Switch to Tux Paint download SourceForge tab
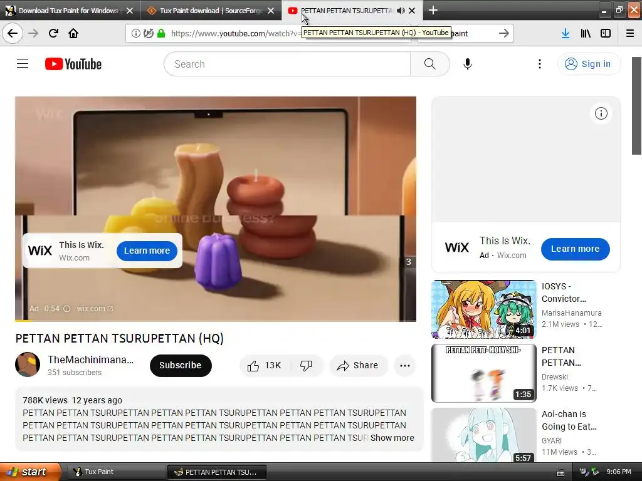 coord(211,11)
